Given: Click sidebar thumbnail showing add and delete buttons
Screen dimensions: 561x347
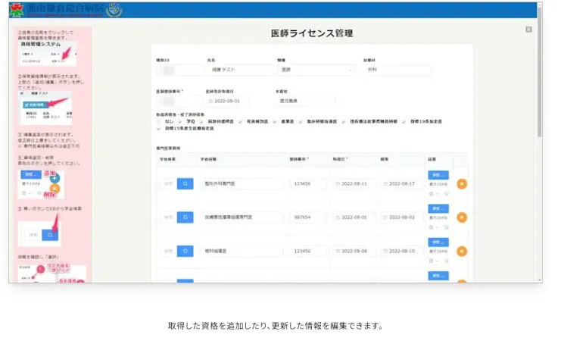Looking at the screenshot, I should (x=41, y=184).
